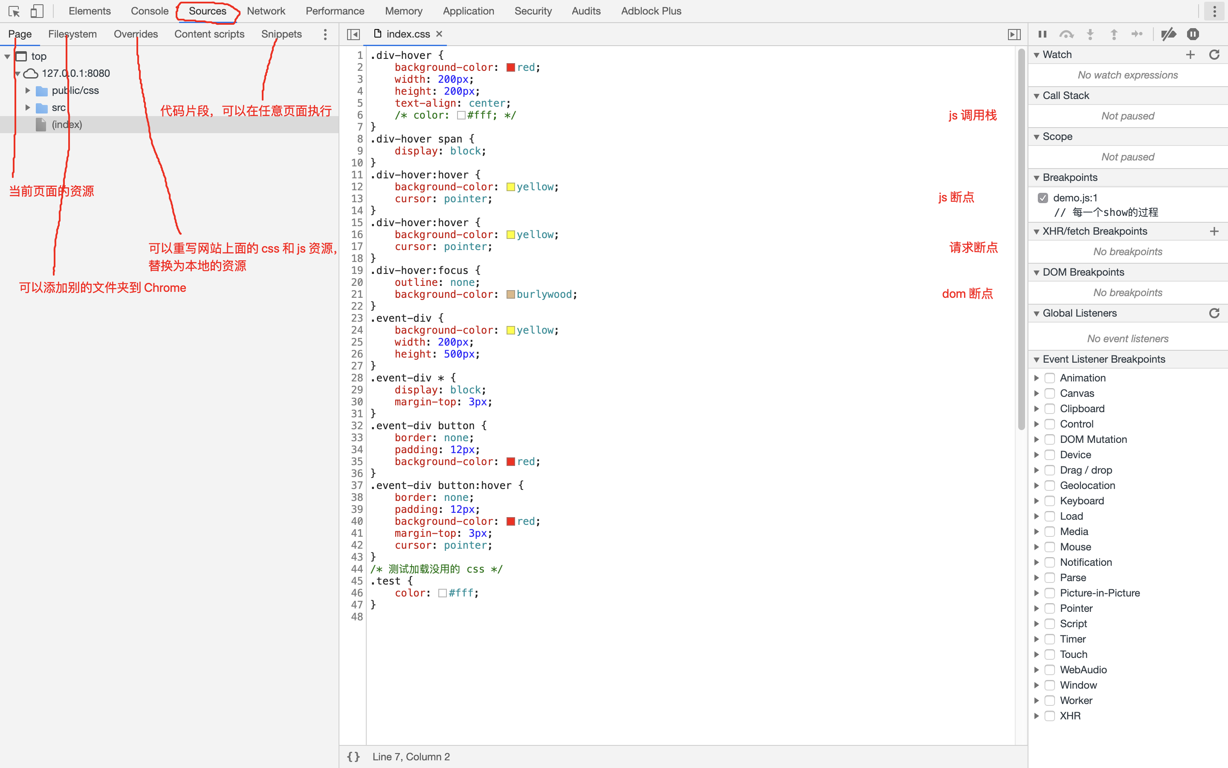Image resolution: width=1228 pixels, height=768 pixels.
Task: Expand the public/css folder
Action: [28, 90]
